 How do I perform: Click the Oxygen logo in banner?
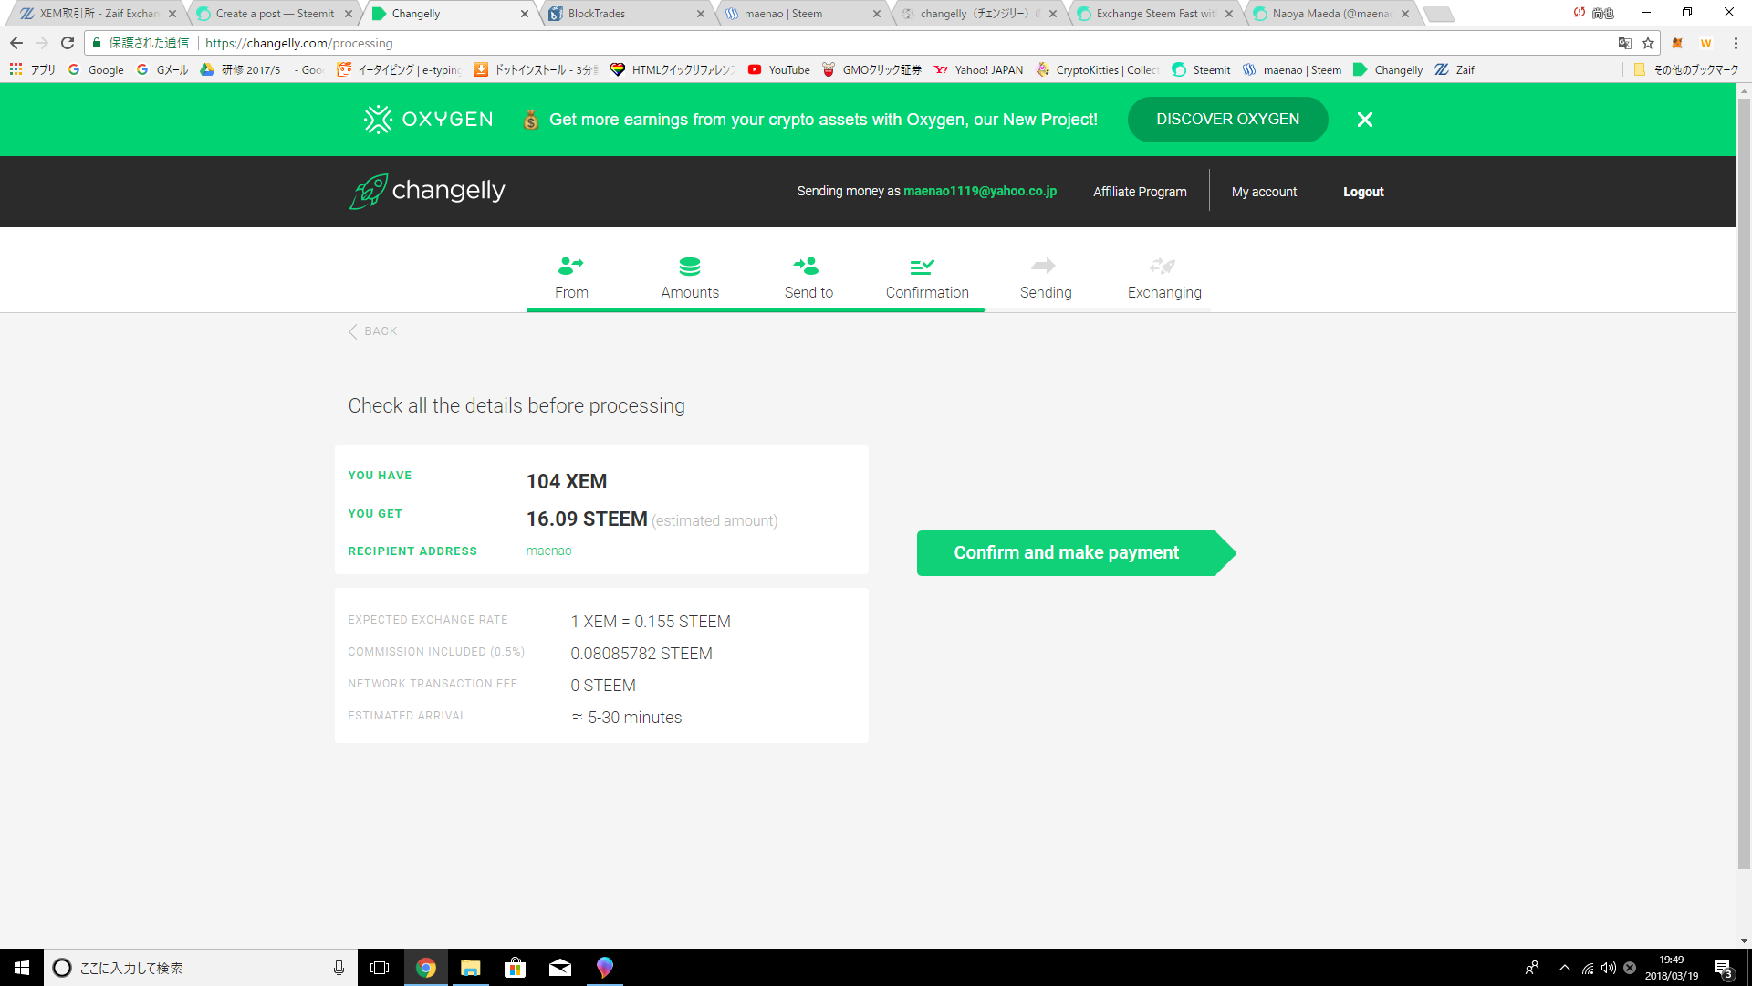[x=428, y=120]
